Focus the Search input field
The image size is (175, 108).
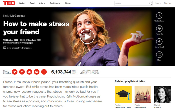132,3
